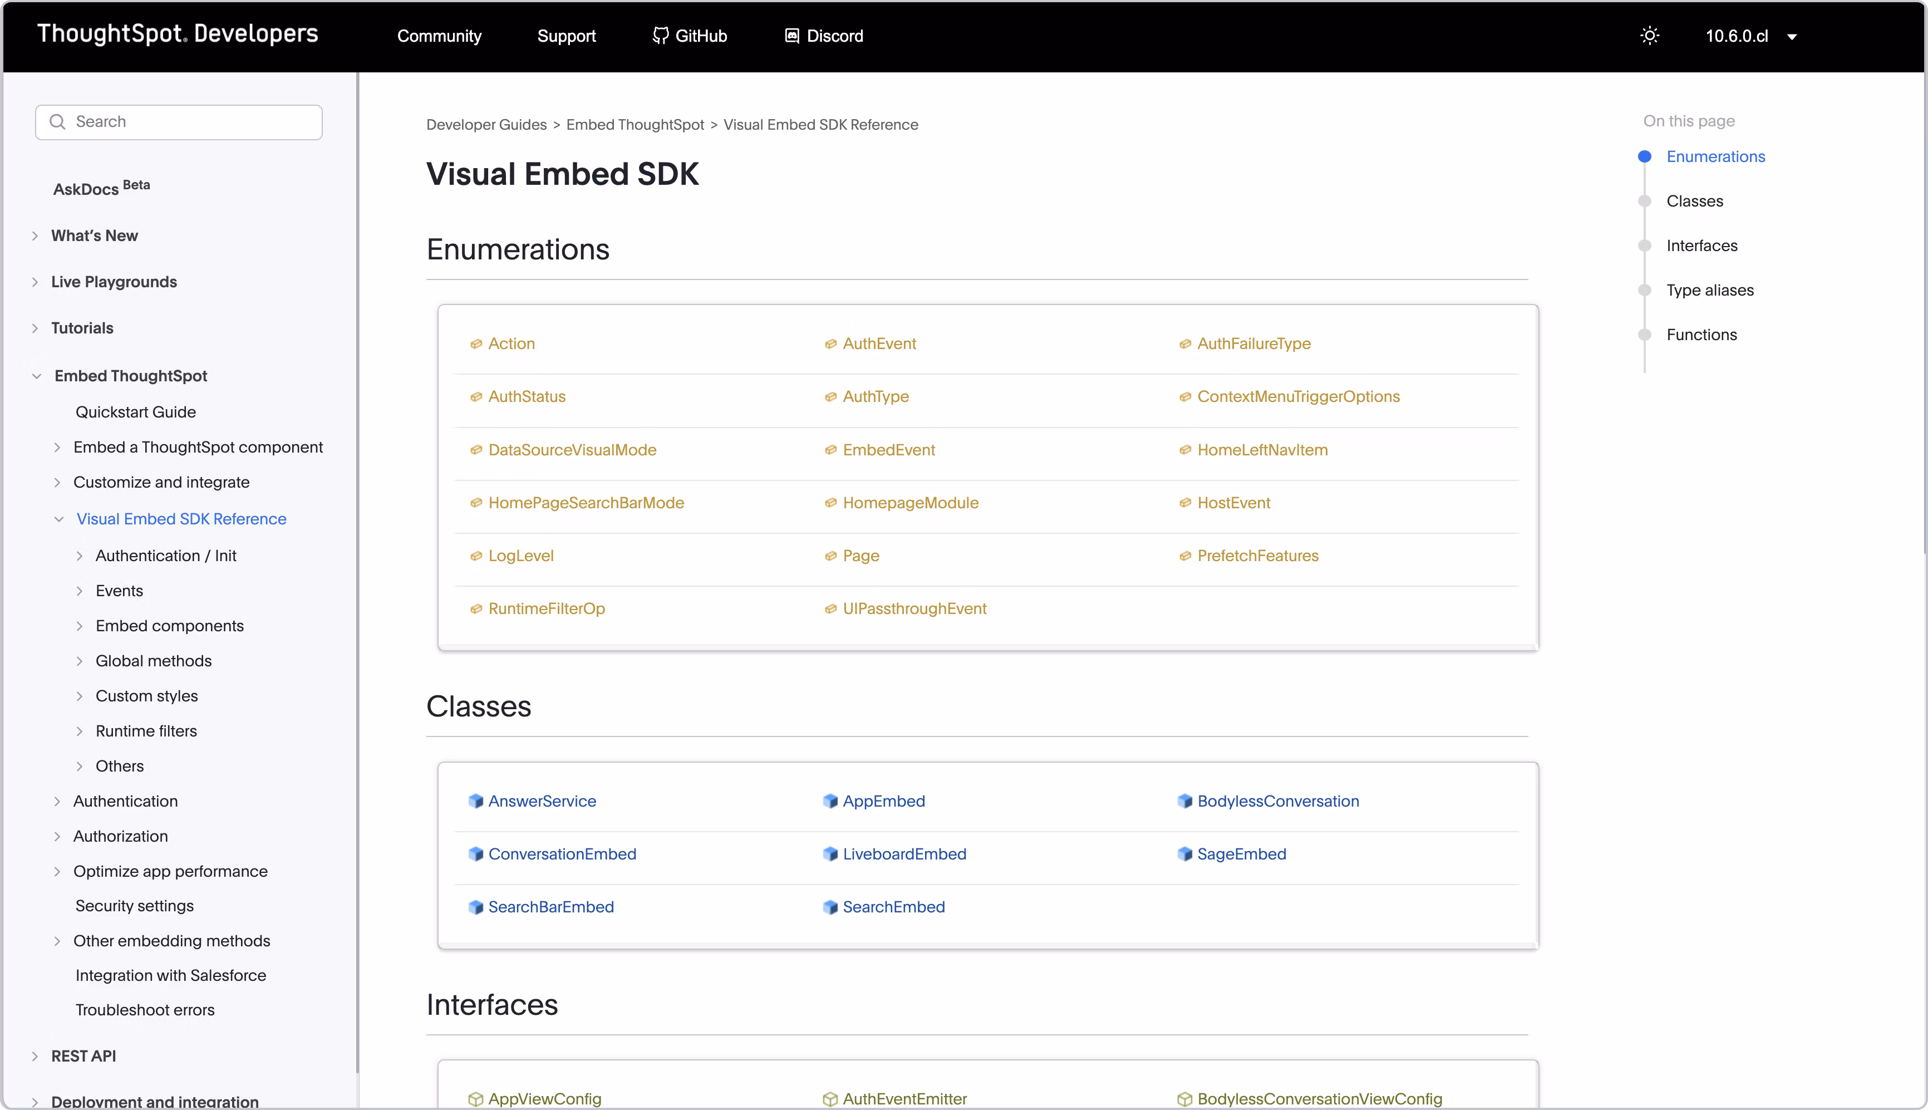This screenshot has width=1928, height=1110.
Task: Open Troubleshoot errors sidebar item
Action: 145,1009
